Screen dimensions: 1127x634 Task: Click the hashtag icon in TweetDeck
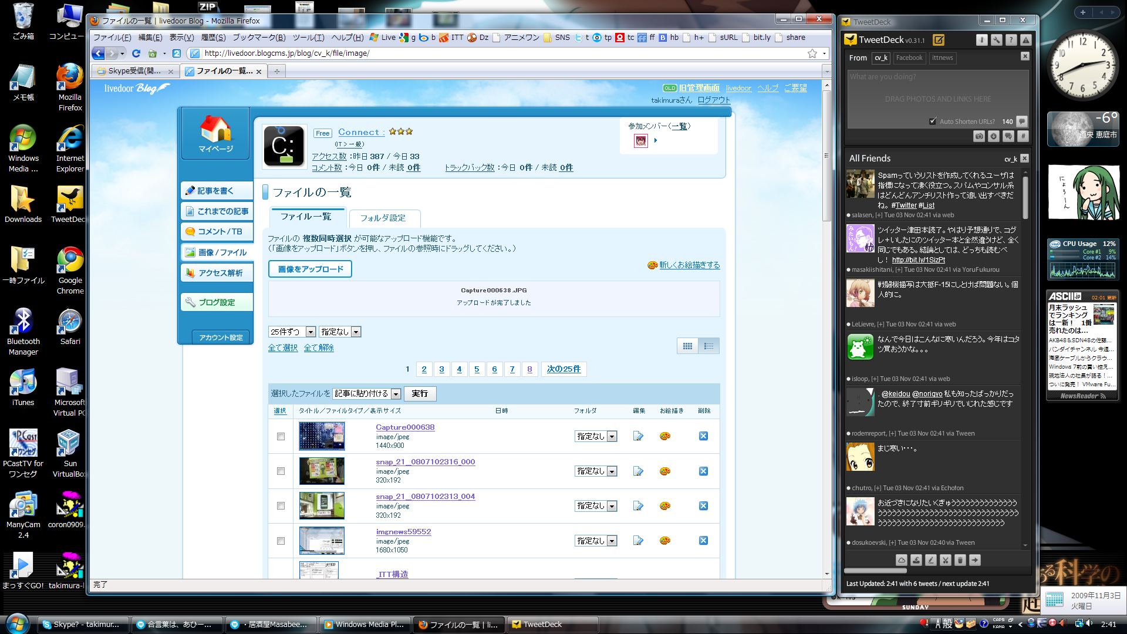click(1023, 136)
